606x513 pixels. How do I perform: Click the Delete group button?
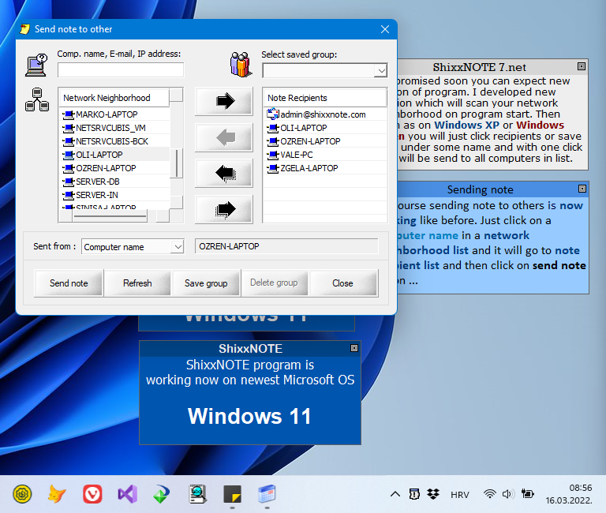pyautogui.click(x=274, y=283)
